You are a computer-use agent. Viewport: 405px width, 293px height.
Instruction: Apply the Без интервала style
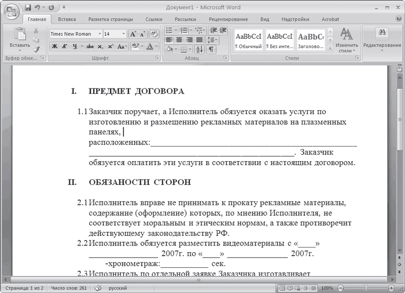280,40
